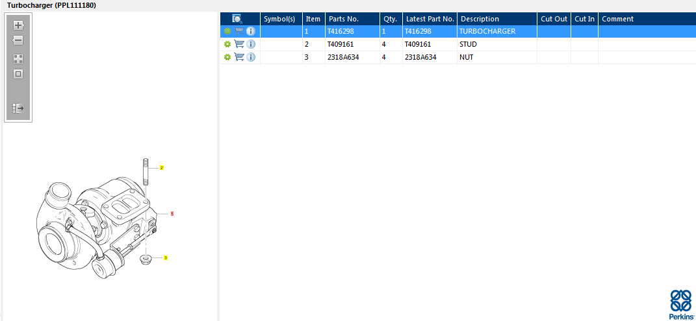Screen dimensions: 696x321
Task: Sort by Symbol(s) column header
Action: point(281,19)
